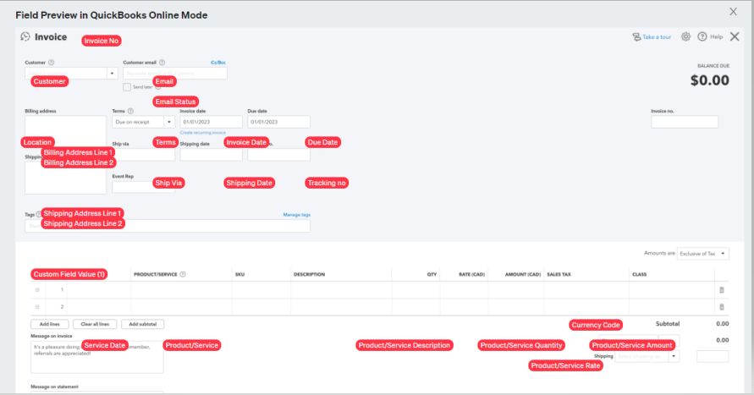Open the Amounts are Exclusive of Tax dropdown

click(x=703, y=253)
